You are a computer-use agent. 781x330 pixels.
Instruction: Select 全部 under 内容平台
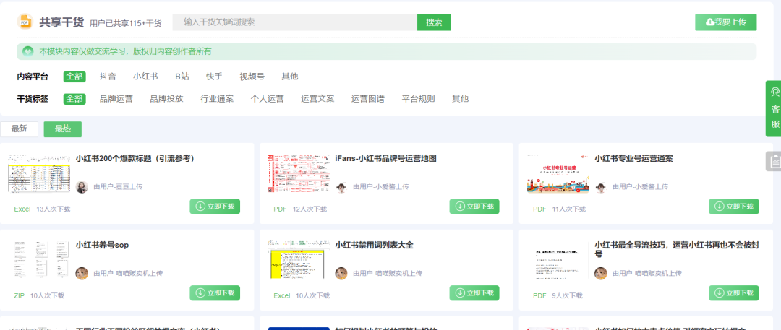(x=74, y=77)
